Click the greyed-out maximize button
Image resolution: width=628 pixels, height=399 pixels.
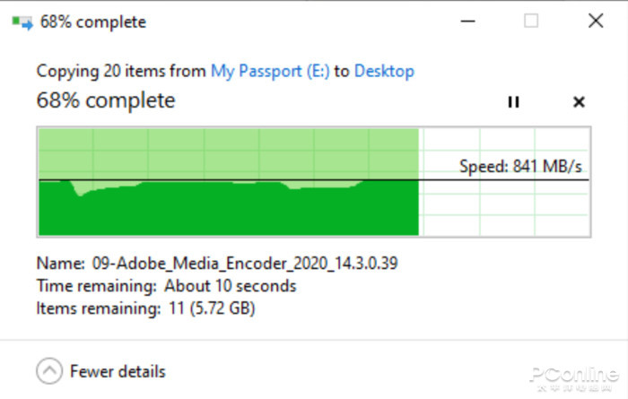click(531, 22)
